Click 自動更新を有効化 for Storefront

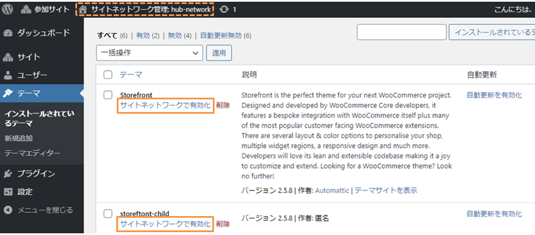click(x=494, y=95)
